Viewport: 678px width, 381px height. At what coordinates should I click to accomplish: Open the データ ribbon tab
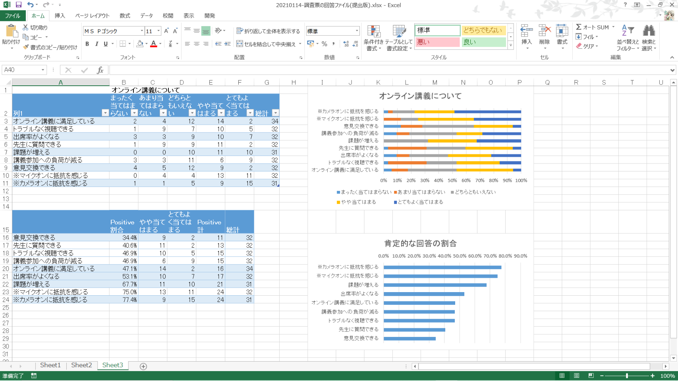(146, 16)
